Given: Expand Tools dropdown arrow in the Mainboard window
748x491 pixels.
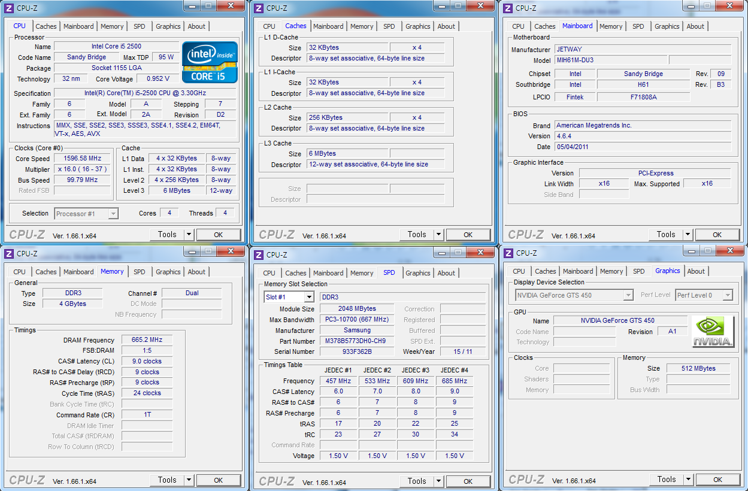Looking at the screenshot, I should point(688,235).
